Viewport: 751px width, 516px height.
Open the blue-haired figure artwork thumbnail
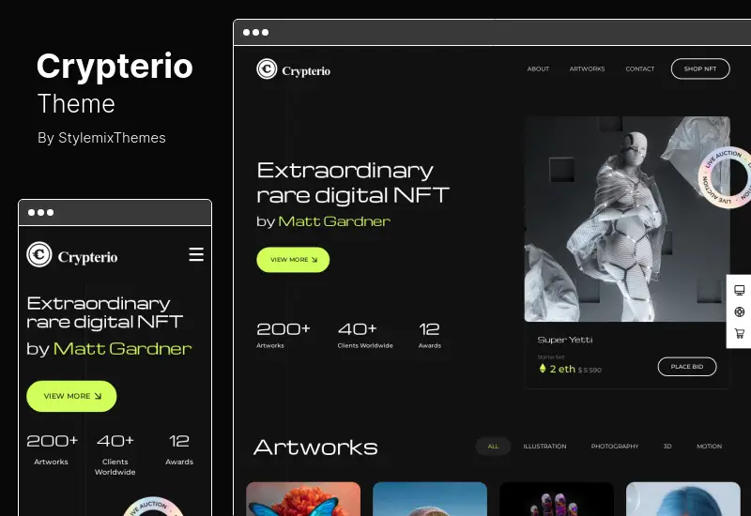(x=683, y=499)
